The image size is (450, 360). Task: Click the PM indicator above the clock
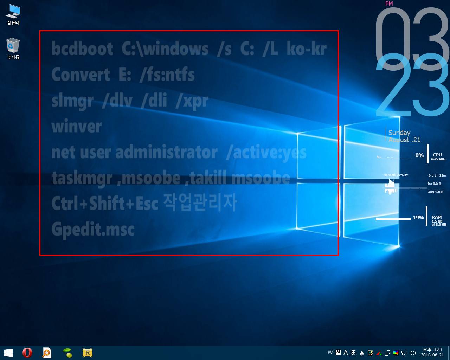[389, 4]
